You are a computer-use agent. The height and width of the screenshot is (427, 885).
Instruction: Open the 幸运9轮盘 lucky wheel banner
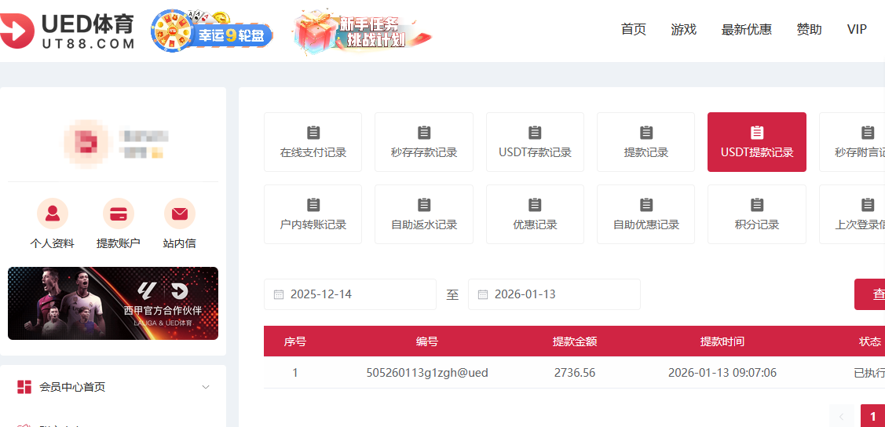(x=212, y=31)
